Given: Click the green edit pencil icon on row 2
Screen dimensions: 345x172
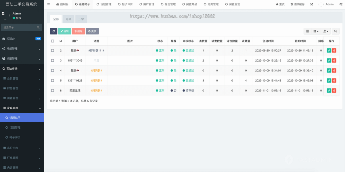Looking at the screenshot, I should pyautogui.click(x=329, y=50).
